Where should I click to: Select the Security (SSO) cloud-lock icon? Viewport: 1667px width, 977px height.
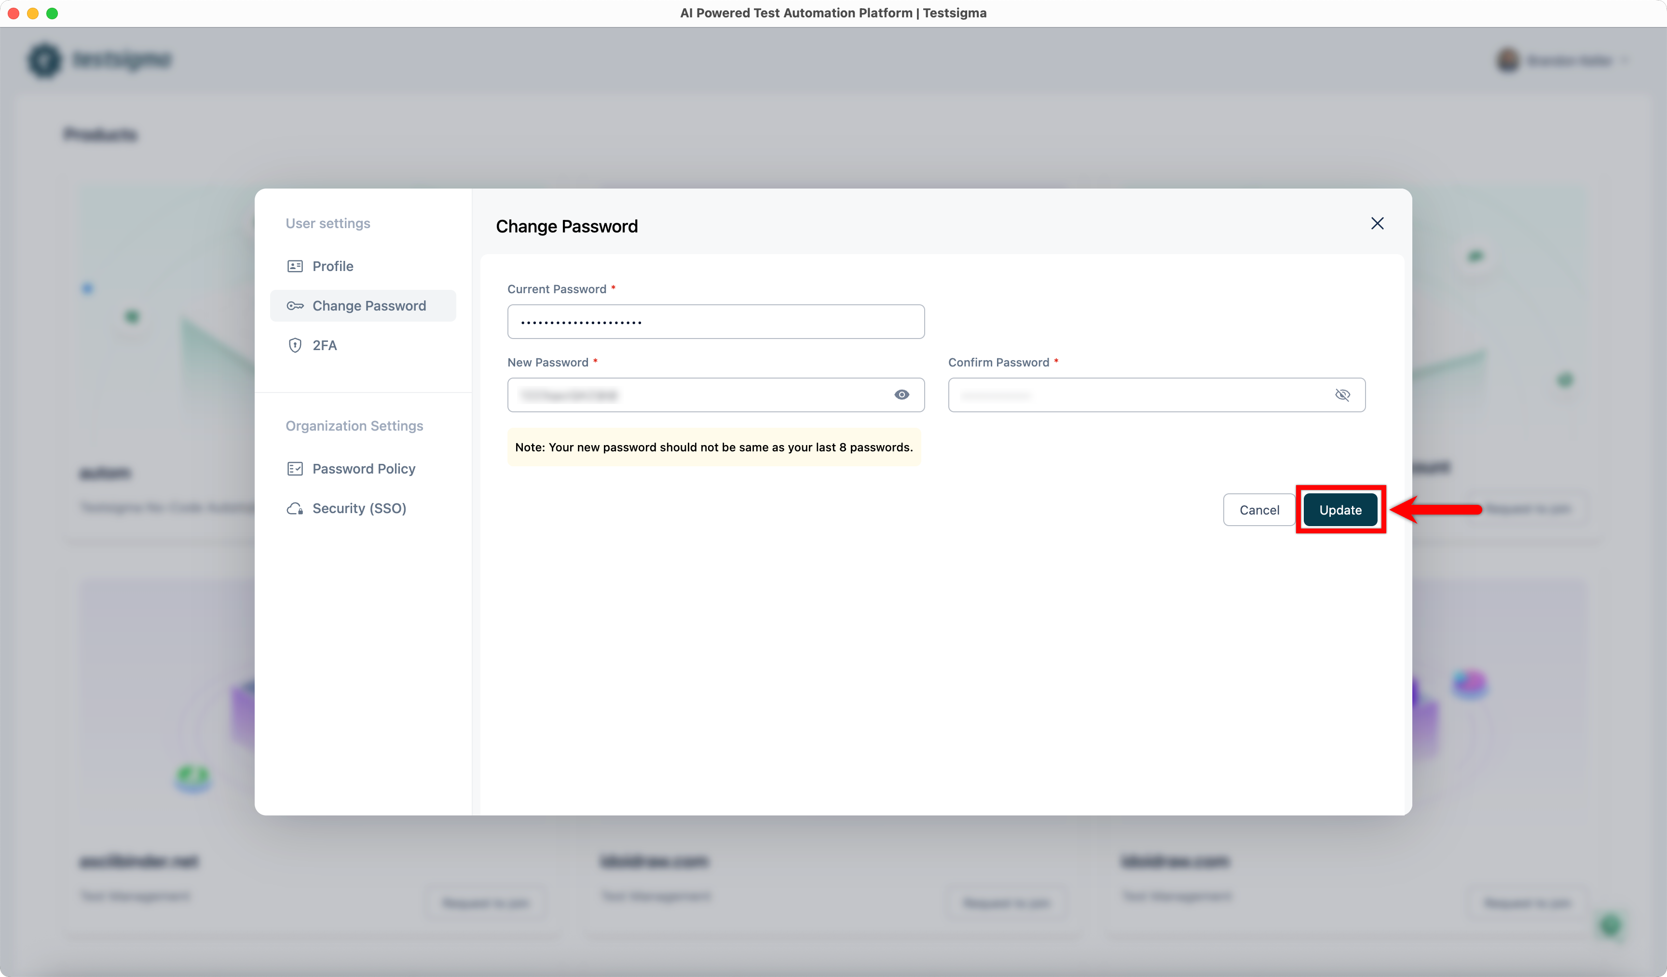click(295, 508)
